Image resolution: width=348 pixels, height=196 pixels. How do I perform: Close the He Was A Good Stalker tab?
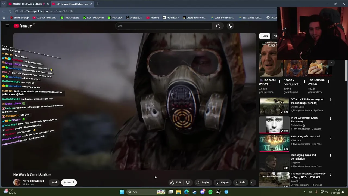click(91, 4)
